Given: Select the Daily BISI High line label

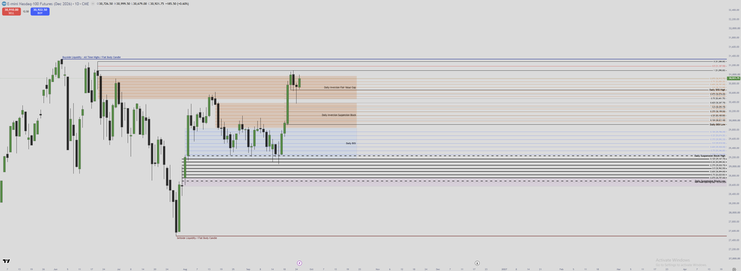Looking at the screenshot, I should pos(717,90).
